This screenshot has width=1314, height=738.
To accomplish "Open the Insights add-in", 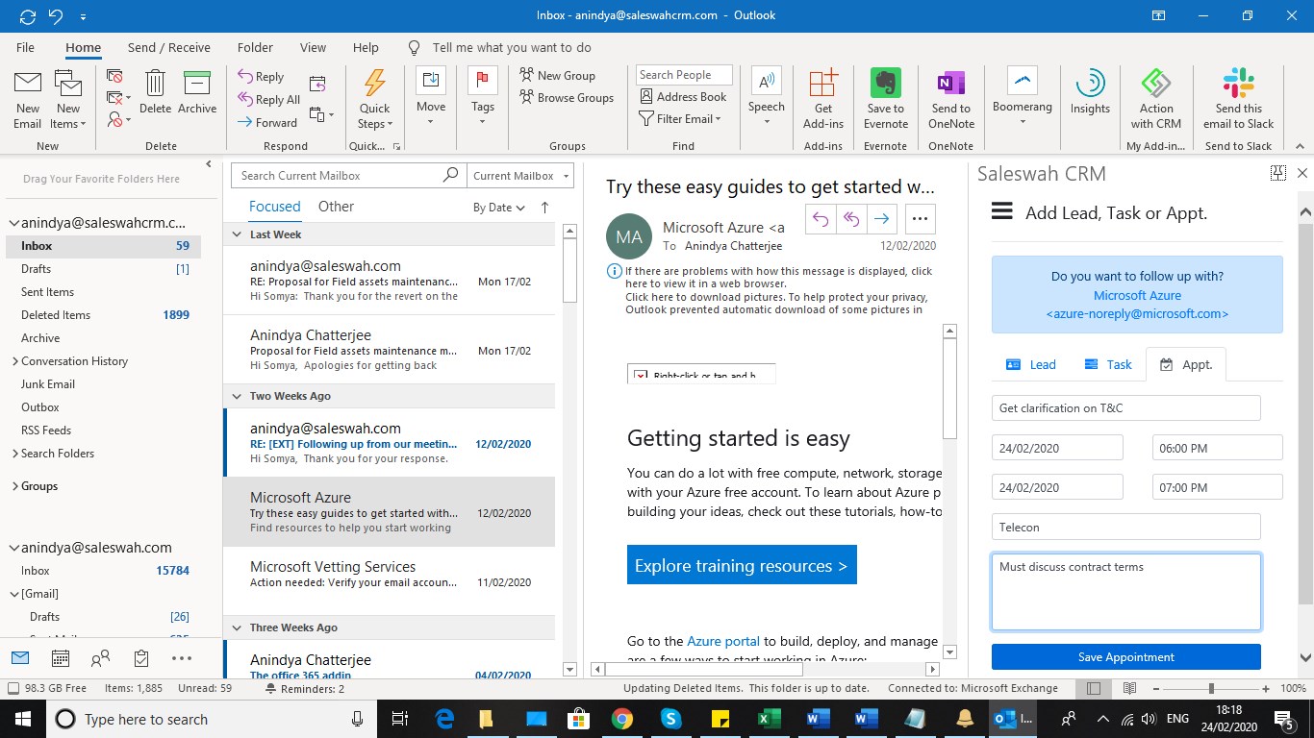I will tap(1090, 93).
